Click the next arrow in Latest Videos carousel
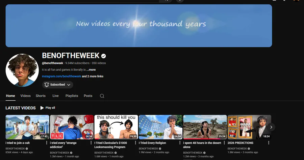Image resolution: width=304 pixels, height=160 pixels. (x=271, y=127)
